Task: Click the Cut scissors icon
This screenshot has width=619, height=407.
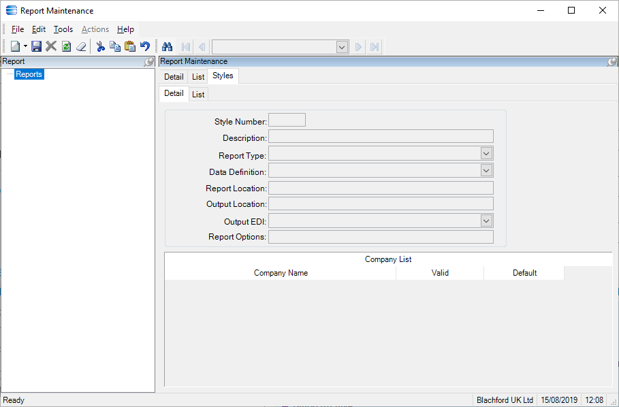Action: point(101,47)
